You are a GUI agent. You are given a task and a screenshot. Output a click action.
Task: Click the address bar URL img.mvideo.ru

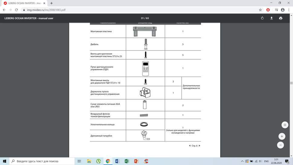[46, 10]
